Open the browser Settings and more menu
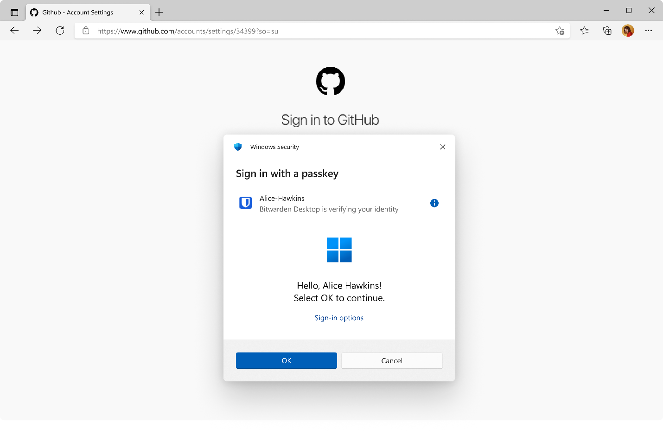Image resolution: width=663 pixels, height=431 pixels. 649,31
